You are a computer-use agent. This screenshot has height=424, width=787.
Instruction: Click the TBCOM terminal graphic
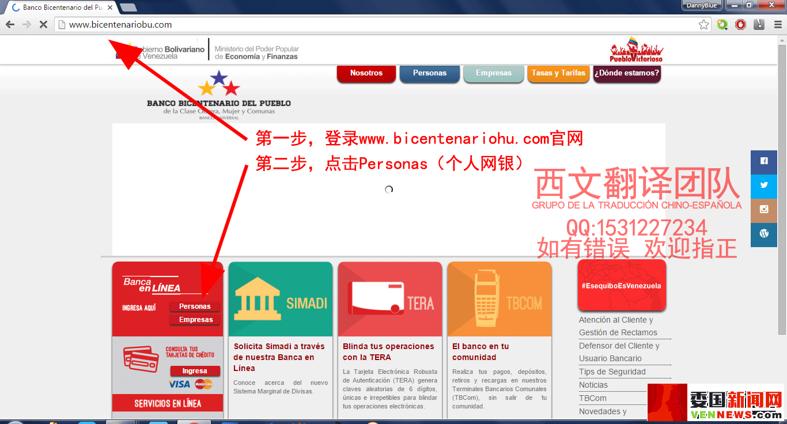[x=486, y=298]
